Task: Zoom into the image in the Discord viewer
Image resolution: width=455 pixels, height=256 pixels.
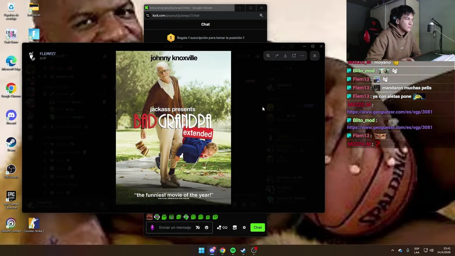Action: 268,56
